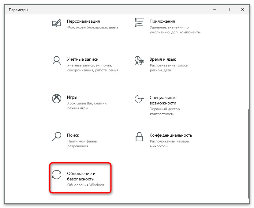Open Специальные возможности settings title

(163, 100)
